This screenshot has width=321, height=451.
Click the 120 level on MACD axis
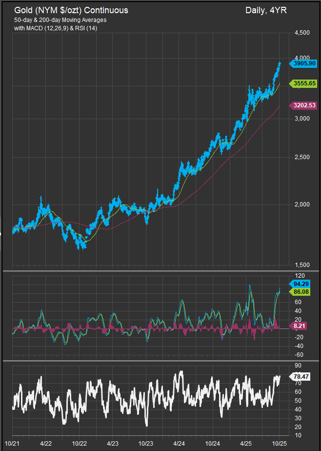298,275
